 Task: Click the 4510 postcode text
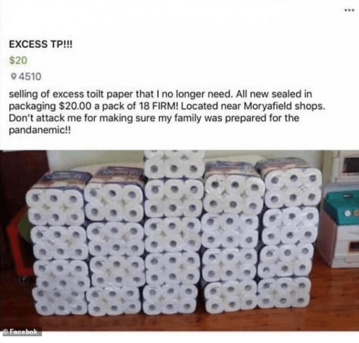[x=30, y=76]
